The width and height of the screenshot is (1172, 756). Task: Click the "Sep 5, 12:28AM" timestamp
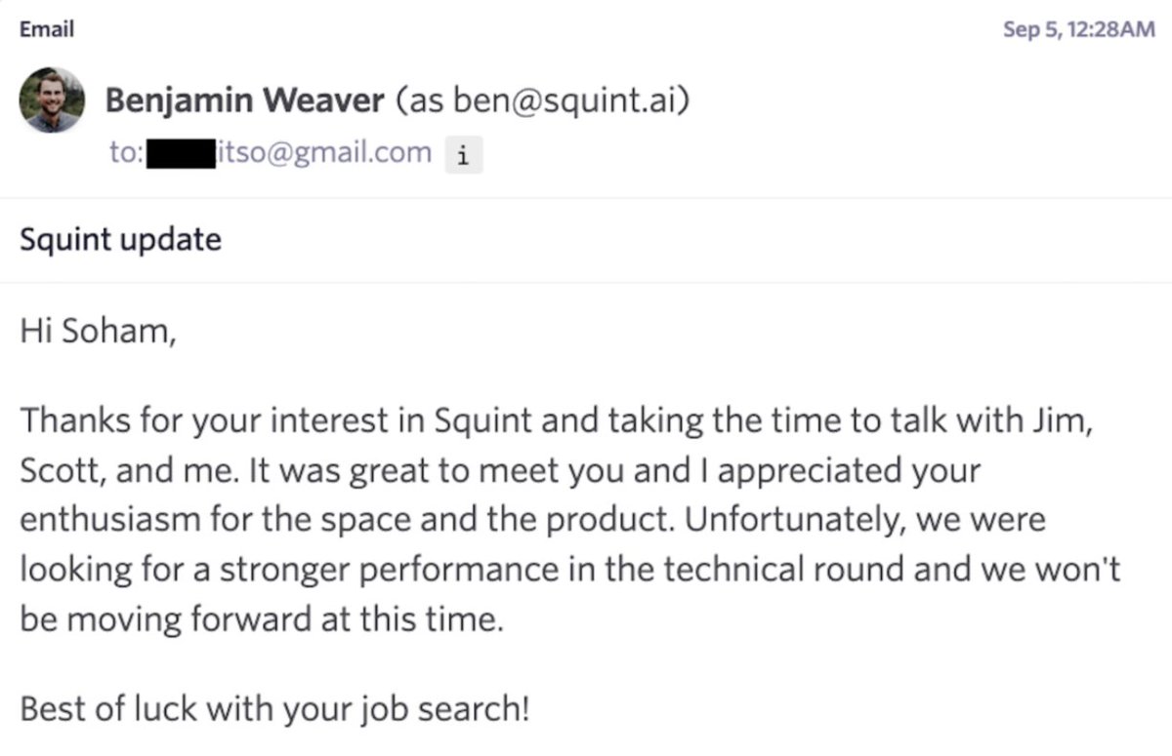pos(1079,29)
